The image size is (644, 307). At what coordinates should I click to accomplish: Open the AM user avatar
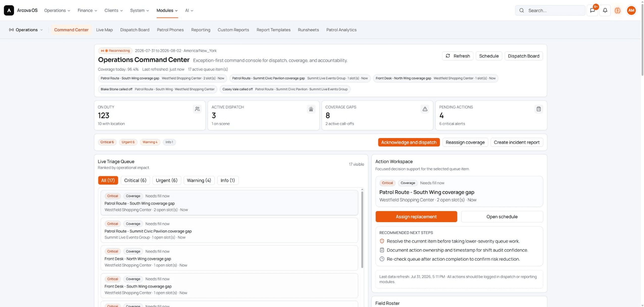point(631,10)
